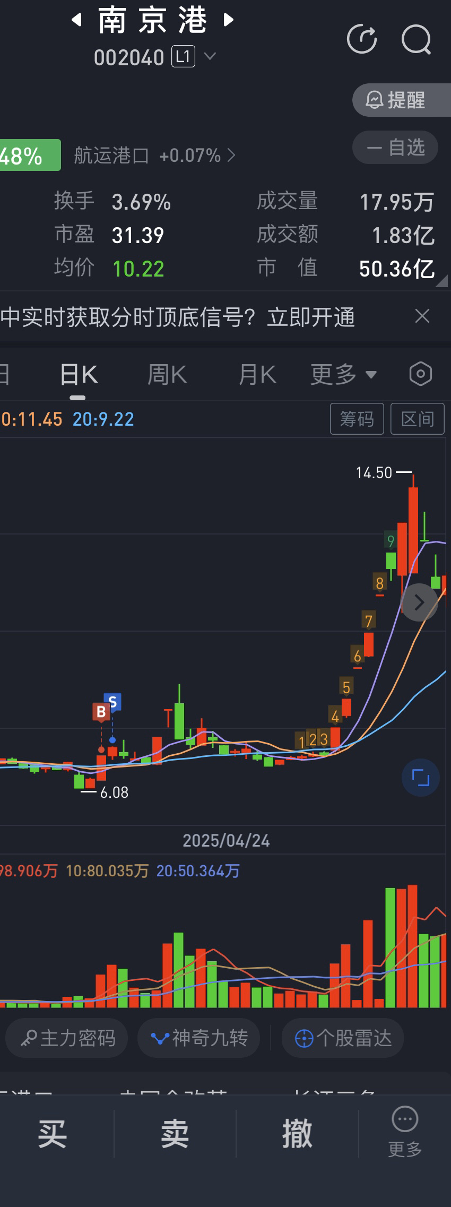
Task: Tap the fullscreen landscape chart icon
Action: pyautogui.click(x=421, y=778)
